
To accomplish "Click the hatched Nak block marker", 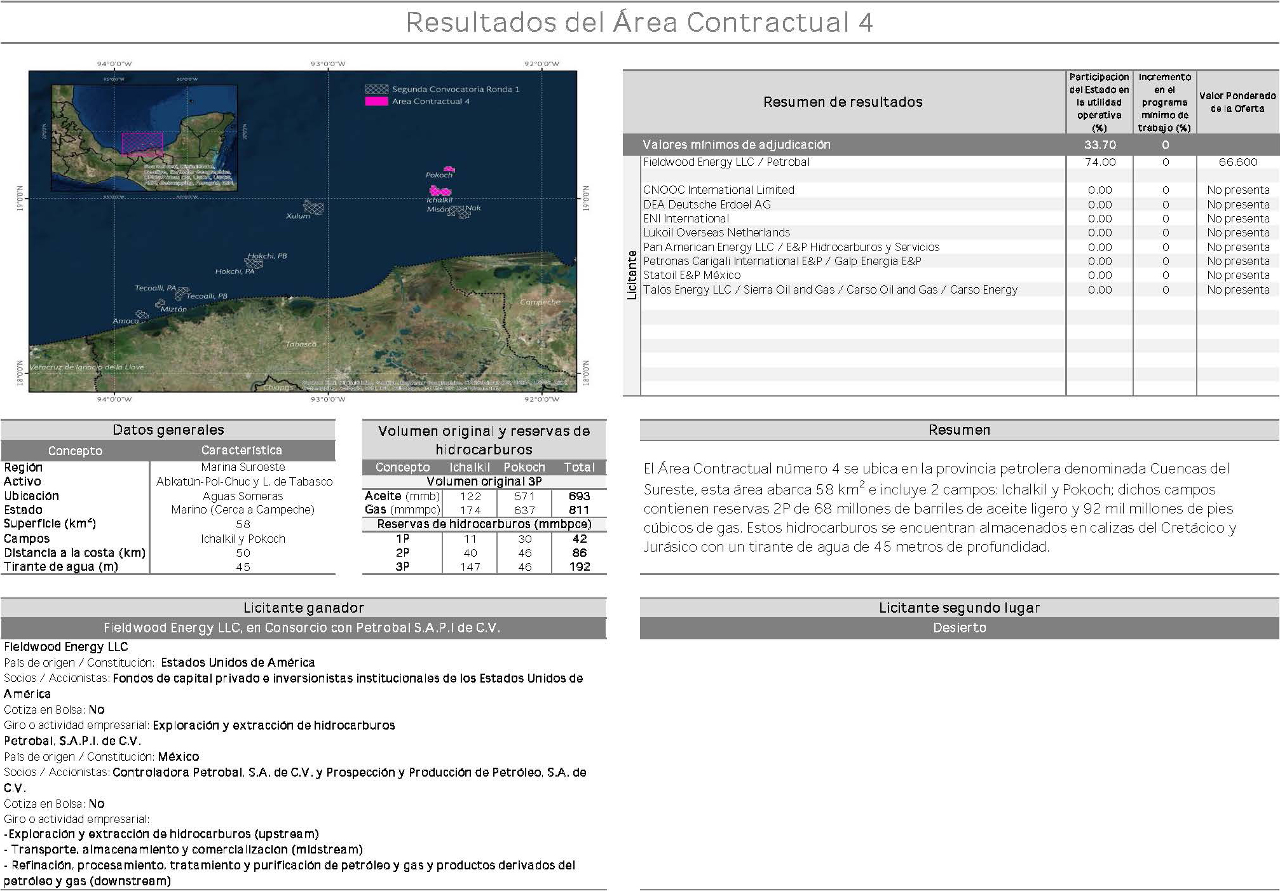I will click(465, 214).
